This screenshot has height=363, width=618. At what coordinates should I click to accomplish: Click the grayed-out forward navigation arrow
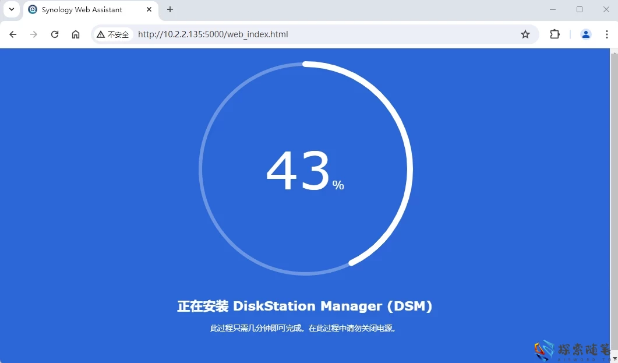pos(33,34)
